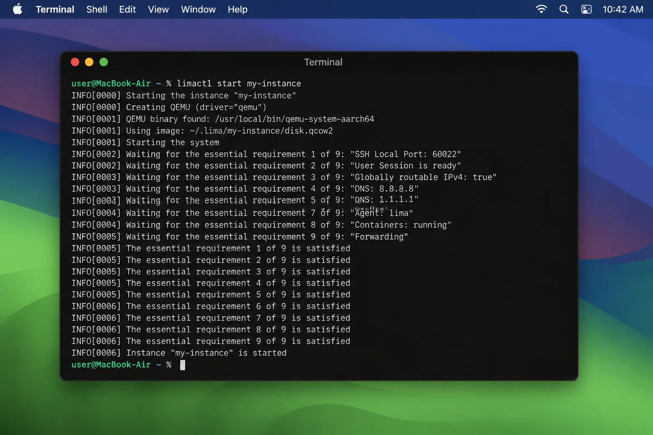653x435 pixels.
Task: Open the Terminal app menu
Action: (55, 9)
